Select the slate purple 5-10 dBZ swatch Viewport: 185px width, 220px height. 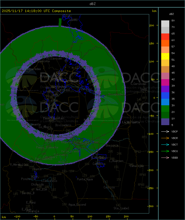click(x=165, y=122)
